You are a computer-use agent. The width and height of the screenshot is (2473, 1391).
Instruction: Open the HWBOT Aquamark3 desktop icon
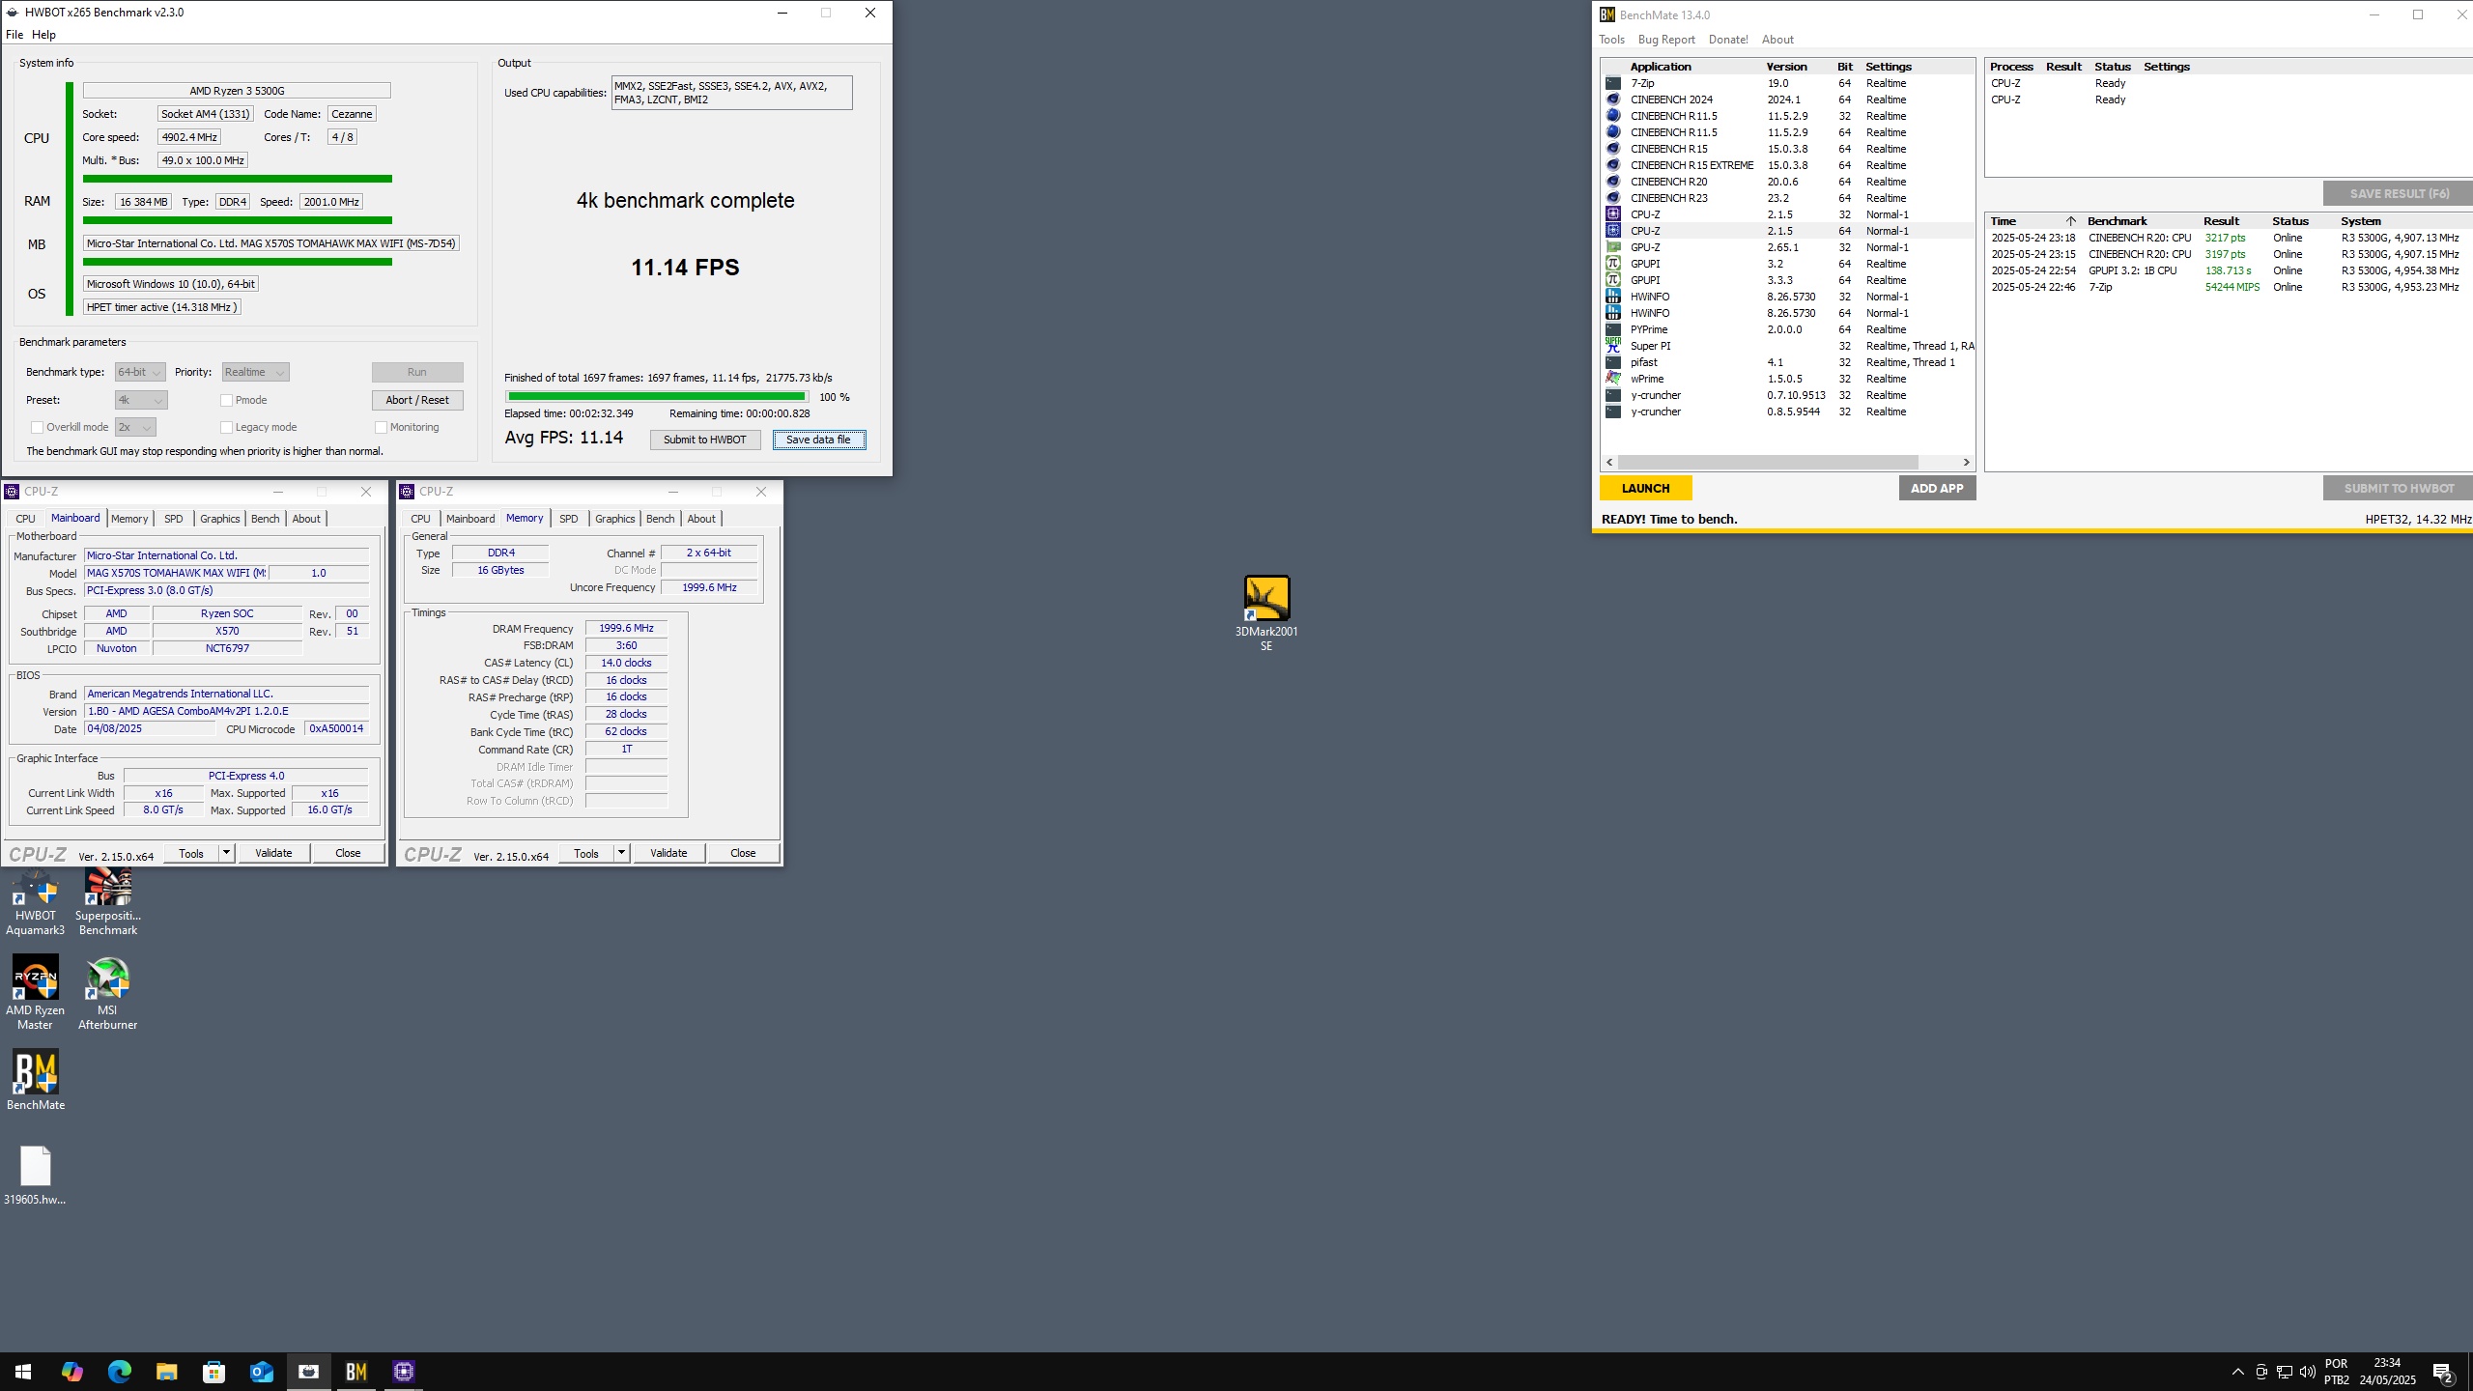click(x=36, y=902)
